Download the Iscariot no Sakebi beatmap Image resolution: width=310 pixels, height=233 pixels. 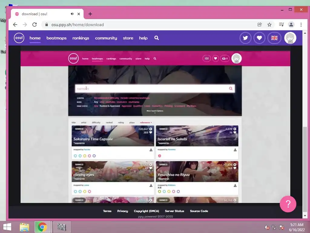click(x=235, y=150)
